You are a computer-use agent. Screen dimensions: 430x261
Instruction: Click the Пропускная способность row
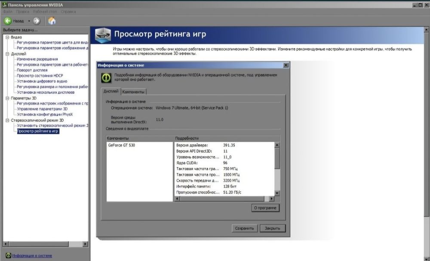[x=224, y=192]
